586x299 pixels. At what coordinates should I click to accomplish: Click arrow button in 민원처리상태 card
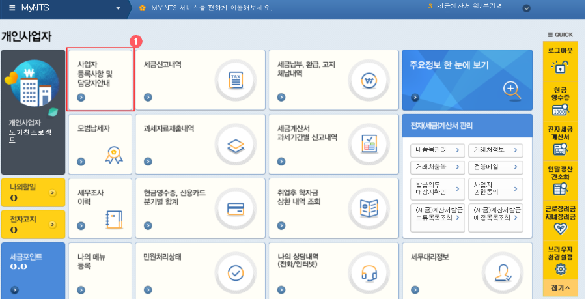(148, 290)
